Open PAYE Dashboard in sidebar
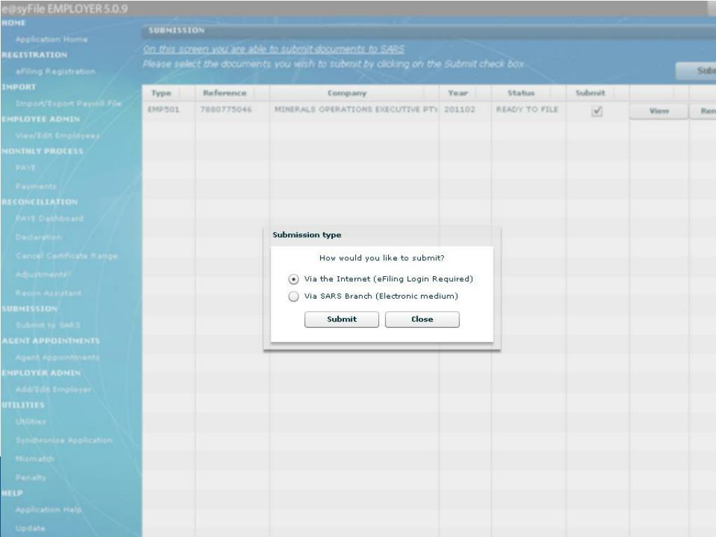 (50, 218)
